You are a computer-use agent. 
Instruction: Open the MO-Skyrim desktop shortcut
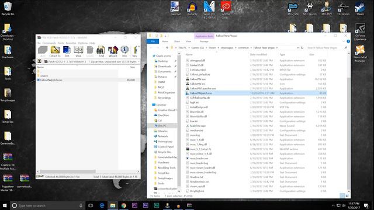tap(310, 9)
